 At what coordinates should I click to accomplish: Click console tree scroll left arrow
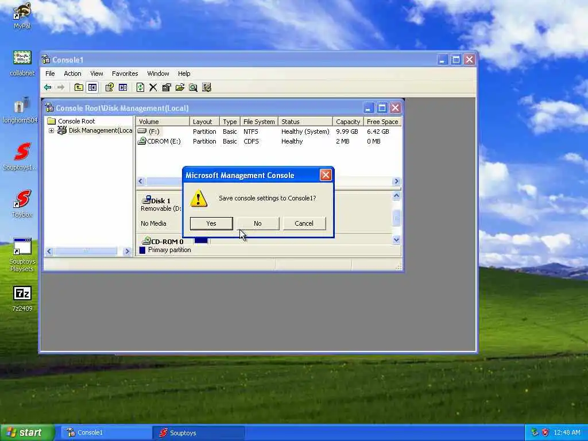point(49,252)
